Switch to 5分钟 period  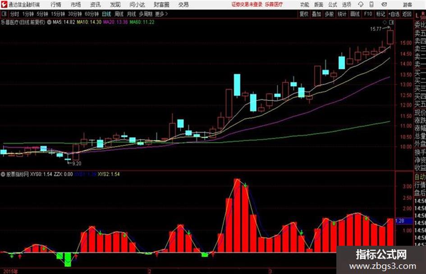[42, 14]
